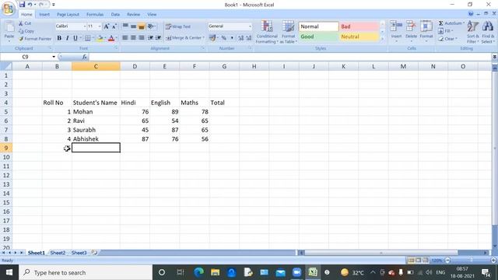Open the Data ribbon tab

click(x=115, y=15)
